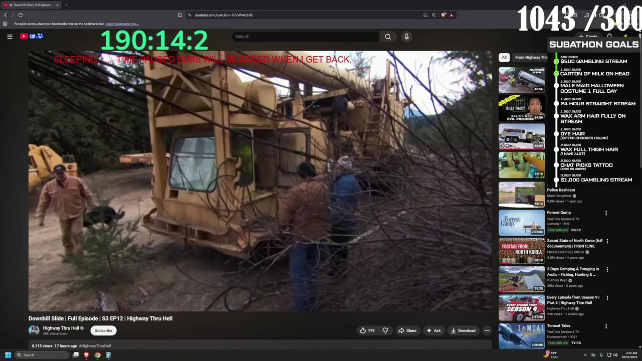The width and height of the screenshot is (642, 361).
Task: Open site settings icon beside the URL
Action: [190, 15]
